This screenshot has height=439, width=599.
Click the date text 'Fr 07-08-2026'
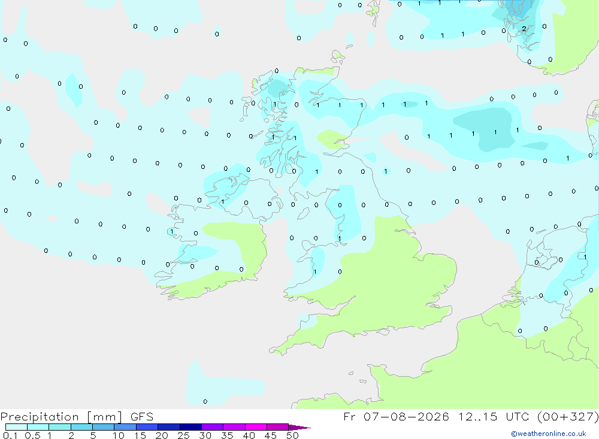[396, 416]
